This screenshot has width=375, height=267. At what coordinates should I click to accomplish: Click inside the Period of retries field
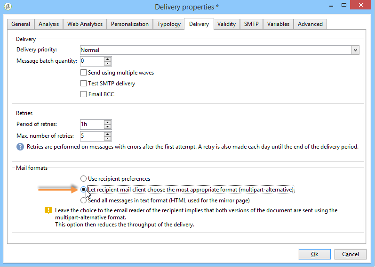click(x=92, y=124)
